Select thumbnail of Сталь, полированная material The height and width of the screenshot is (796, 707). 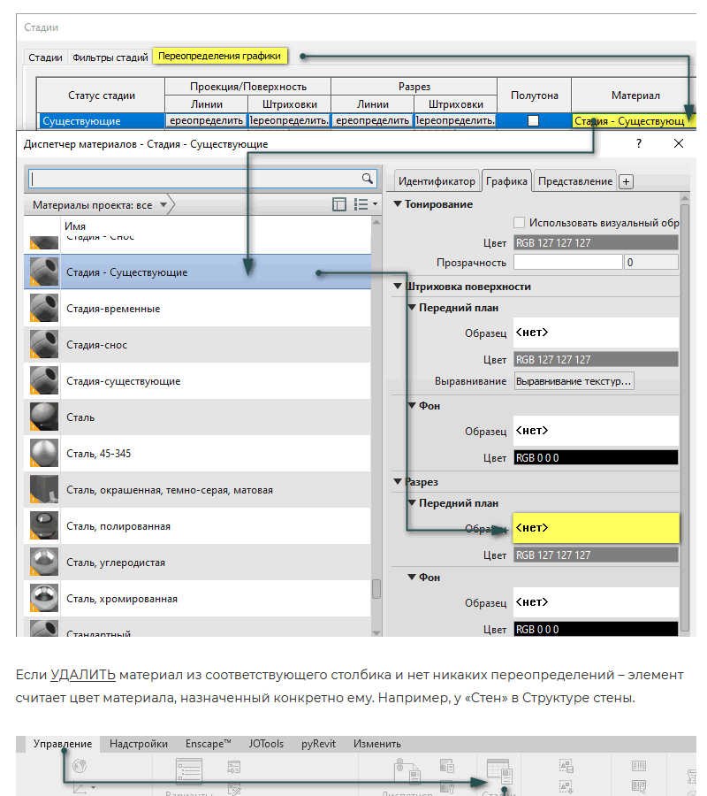click(43, 526)
